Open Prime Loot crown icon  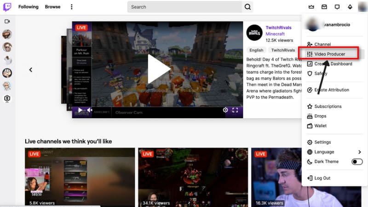[311, 7]
